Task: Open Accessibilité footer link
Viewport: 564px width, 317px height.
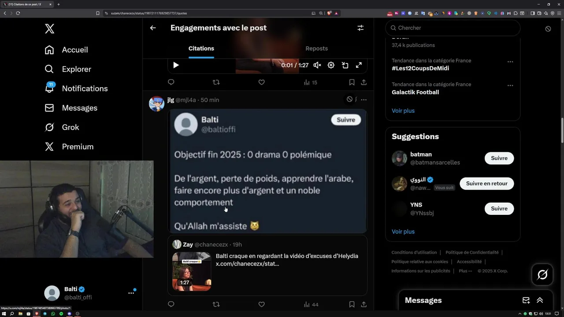Action: pyautogui.click(x=469, y=262)
